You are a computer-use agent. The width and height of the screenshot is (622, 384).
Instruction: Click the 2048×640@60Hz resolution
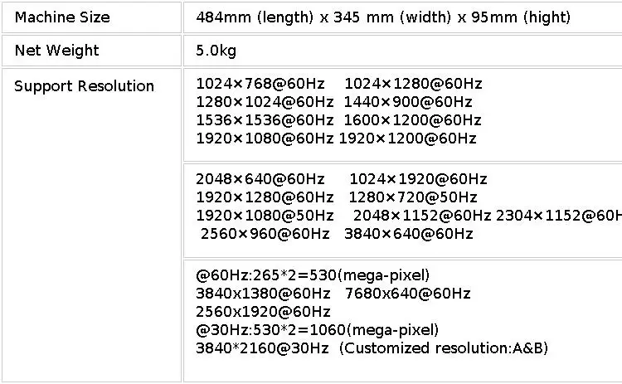coord(260,179)
